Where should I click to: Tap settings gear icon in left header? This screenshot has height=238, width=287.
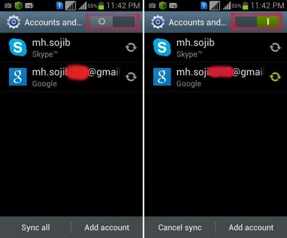(13, 22)
